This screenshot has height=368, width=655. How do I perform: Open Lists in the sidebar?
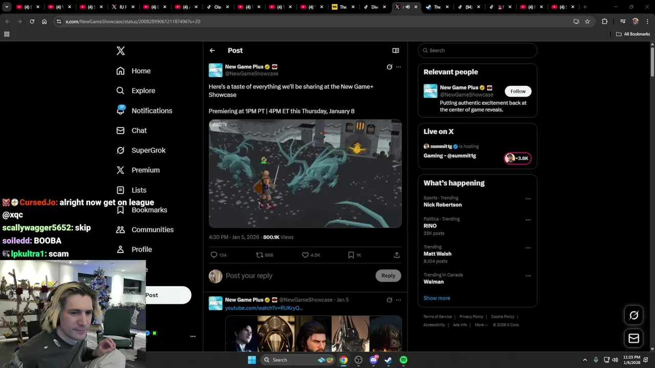[x=132, y=190]
